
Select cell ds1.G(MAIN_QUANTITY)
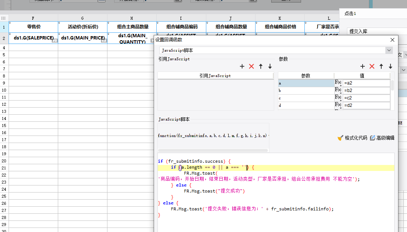pyautogui.click(x=131, y=38)
